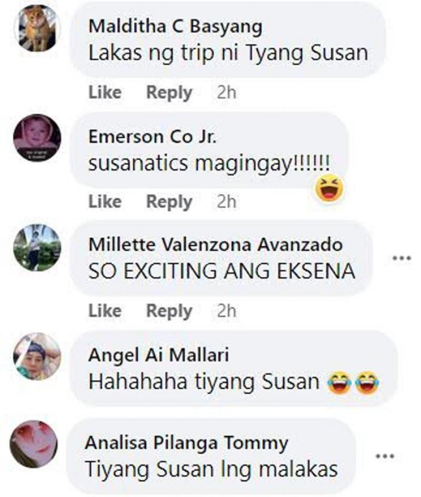Open Malditha C Basyang's profile picture
Image resolution: width=421 pixels, height=497 pixels.
pos(37,28)
